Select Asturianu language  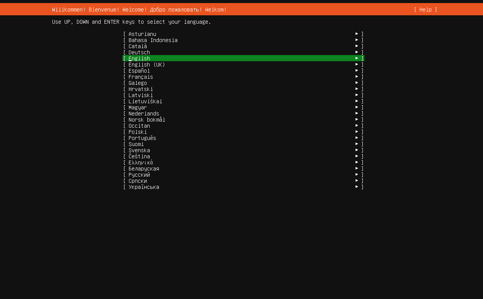pyautogui.click(x=243, y=34)
